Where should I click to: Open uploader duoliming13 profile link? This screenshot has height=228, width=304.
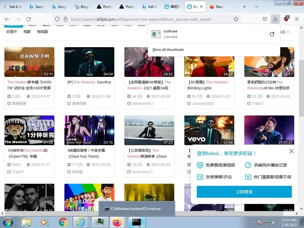click(x=142, y=172)
